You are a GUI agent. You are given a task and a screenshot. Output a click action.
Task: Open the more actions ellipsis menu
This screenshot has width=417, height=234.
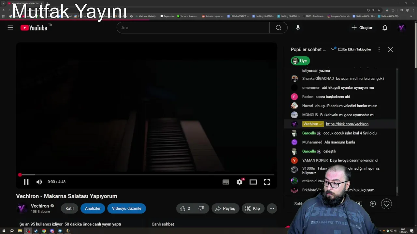point(272,208)
